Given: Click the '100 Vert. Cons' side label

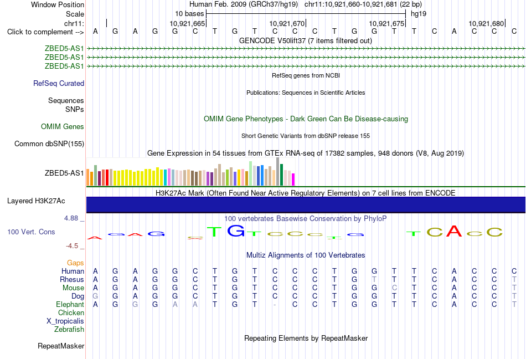Looking at the screenshot, I should tap(31, 232).
